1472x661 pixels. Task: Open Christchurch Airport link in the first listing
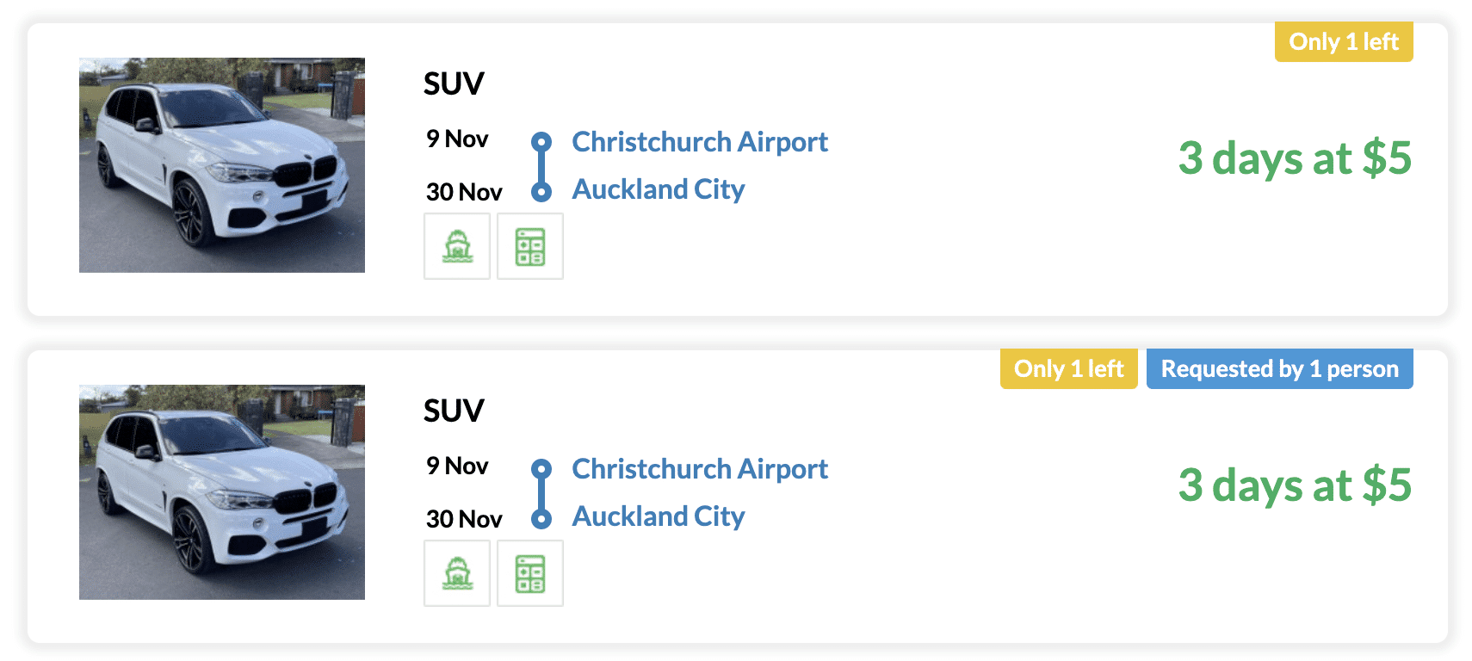tap(700, 141)
